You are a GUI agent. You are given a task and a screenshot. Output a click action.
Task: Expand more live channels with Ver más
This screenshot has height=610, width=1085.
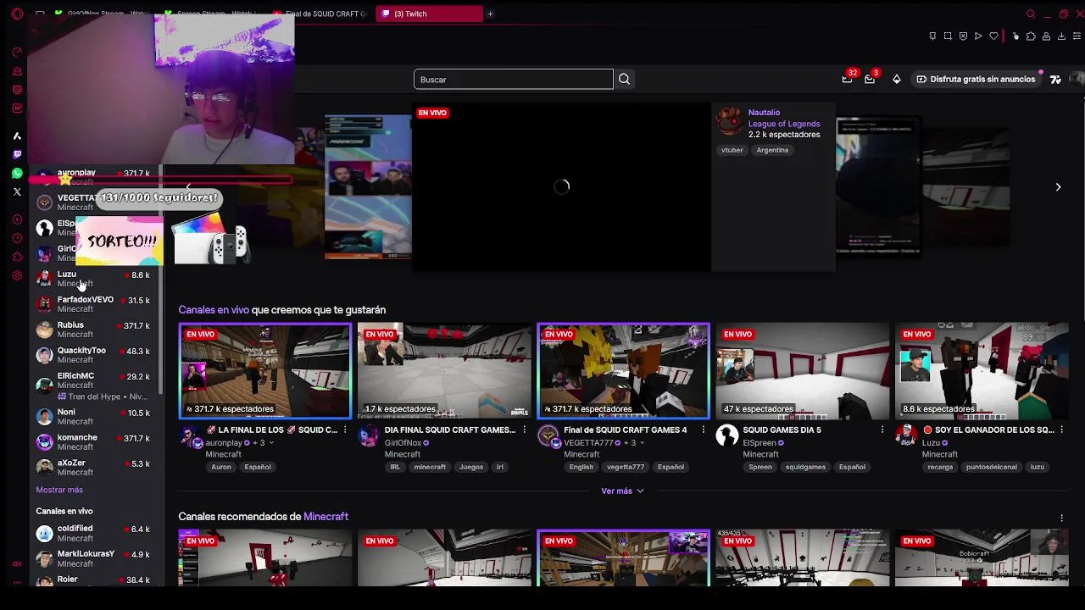[622, 491]
